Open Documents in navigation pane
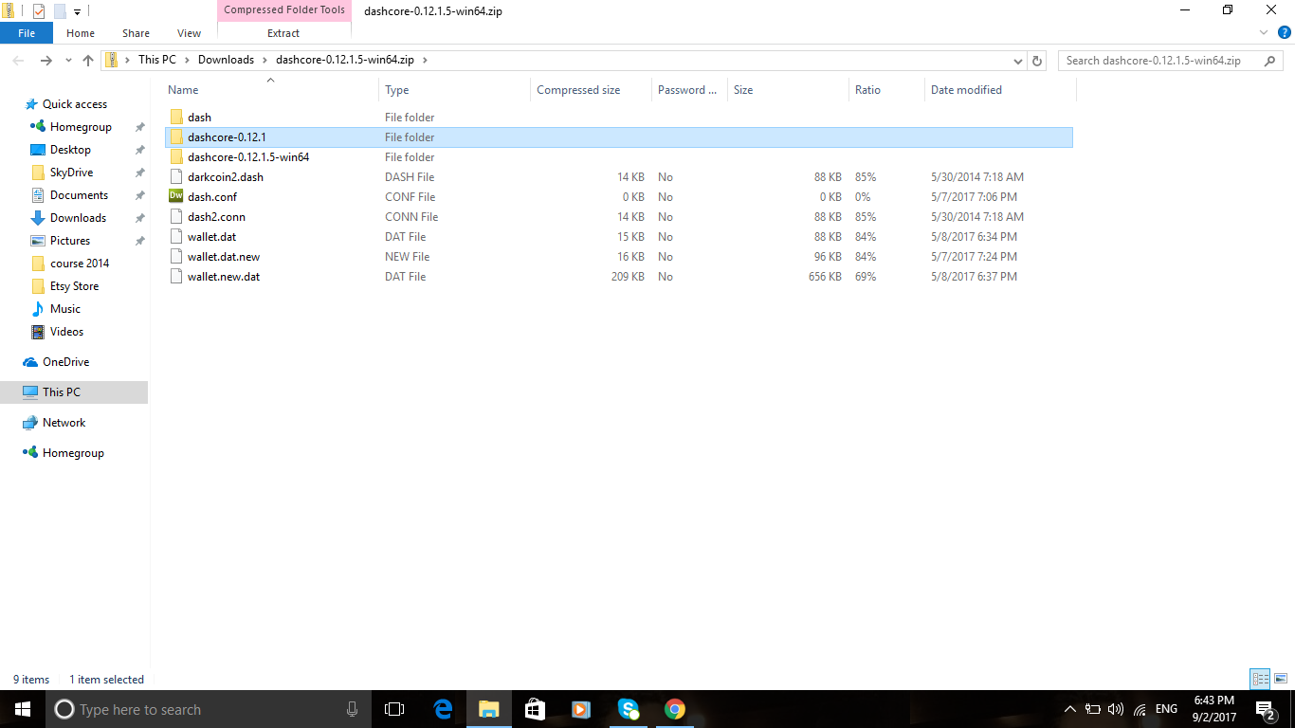 click(79, 195)
